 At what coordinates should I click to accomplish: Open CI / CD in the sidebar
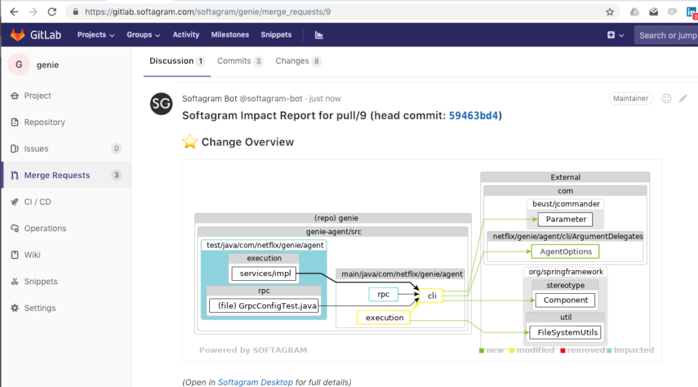67,202
